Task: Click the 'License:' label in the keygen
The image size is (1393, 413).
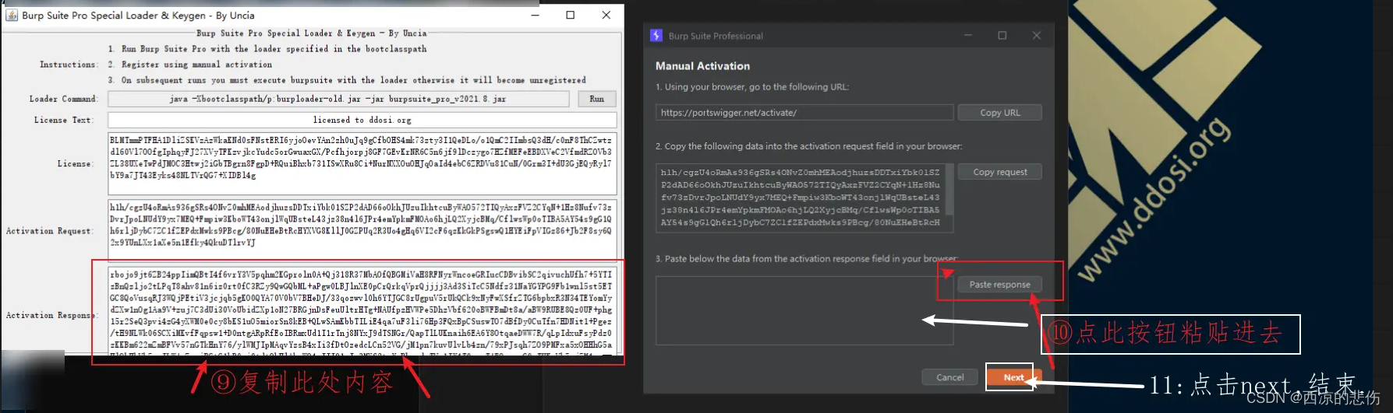Action: (x=76, y=163)
